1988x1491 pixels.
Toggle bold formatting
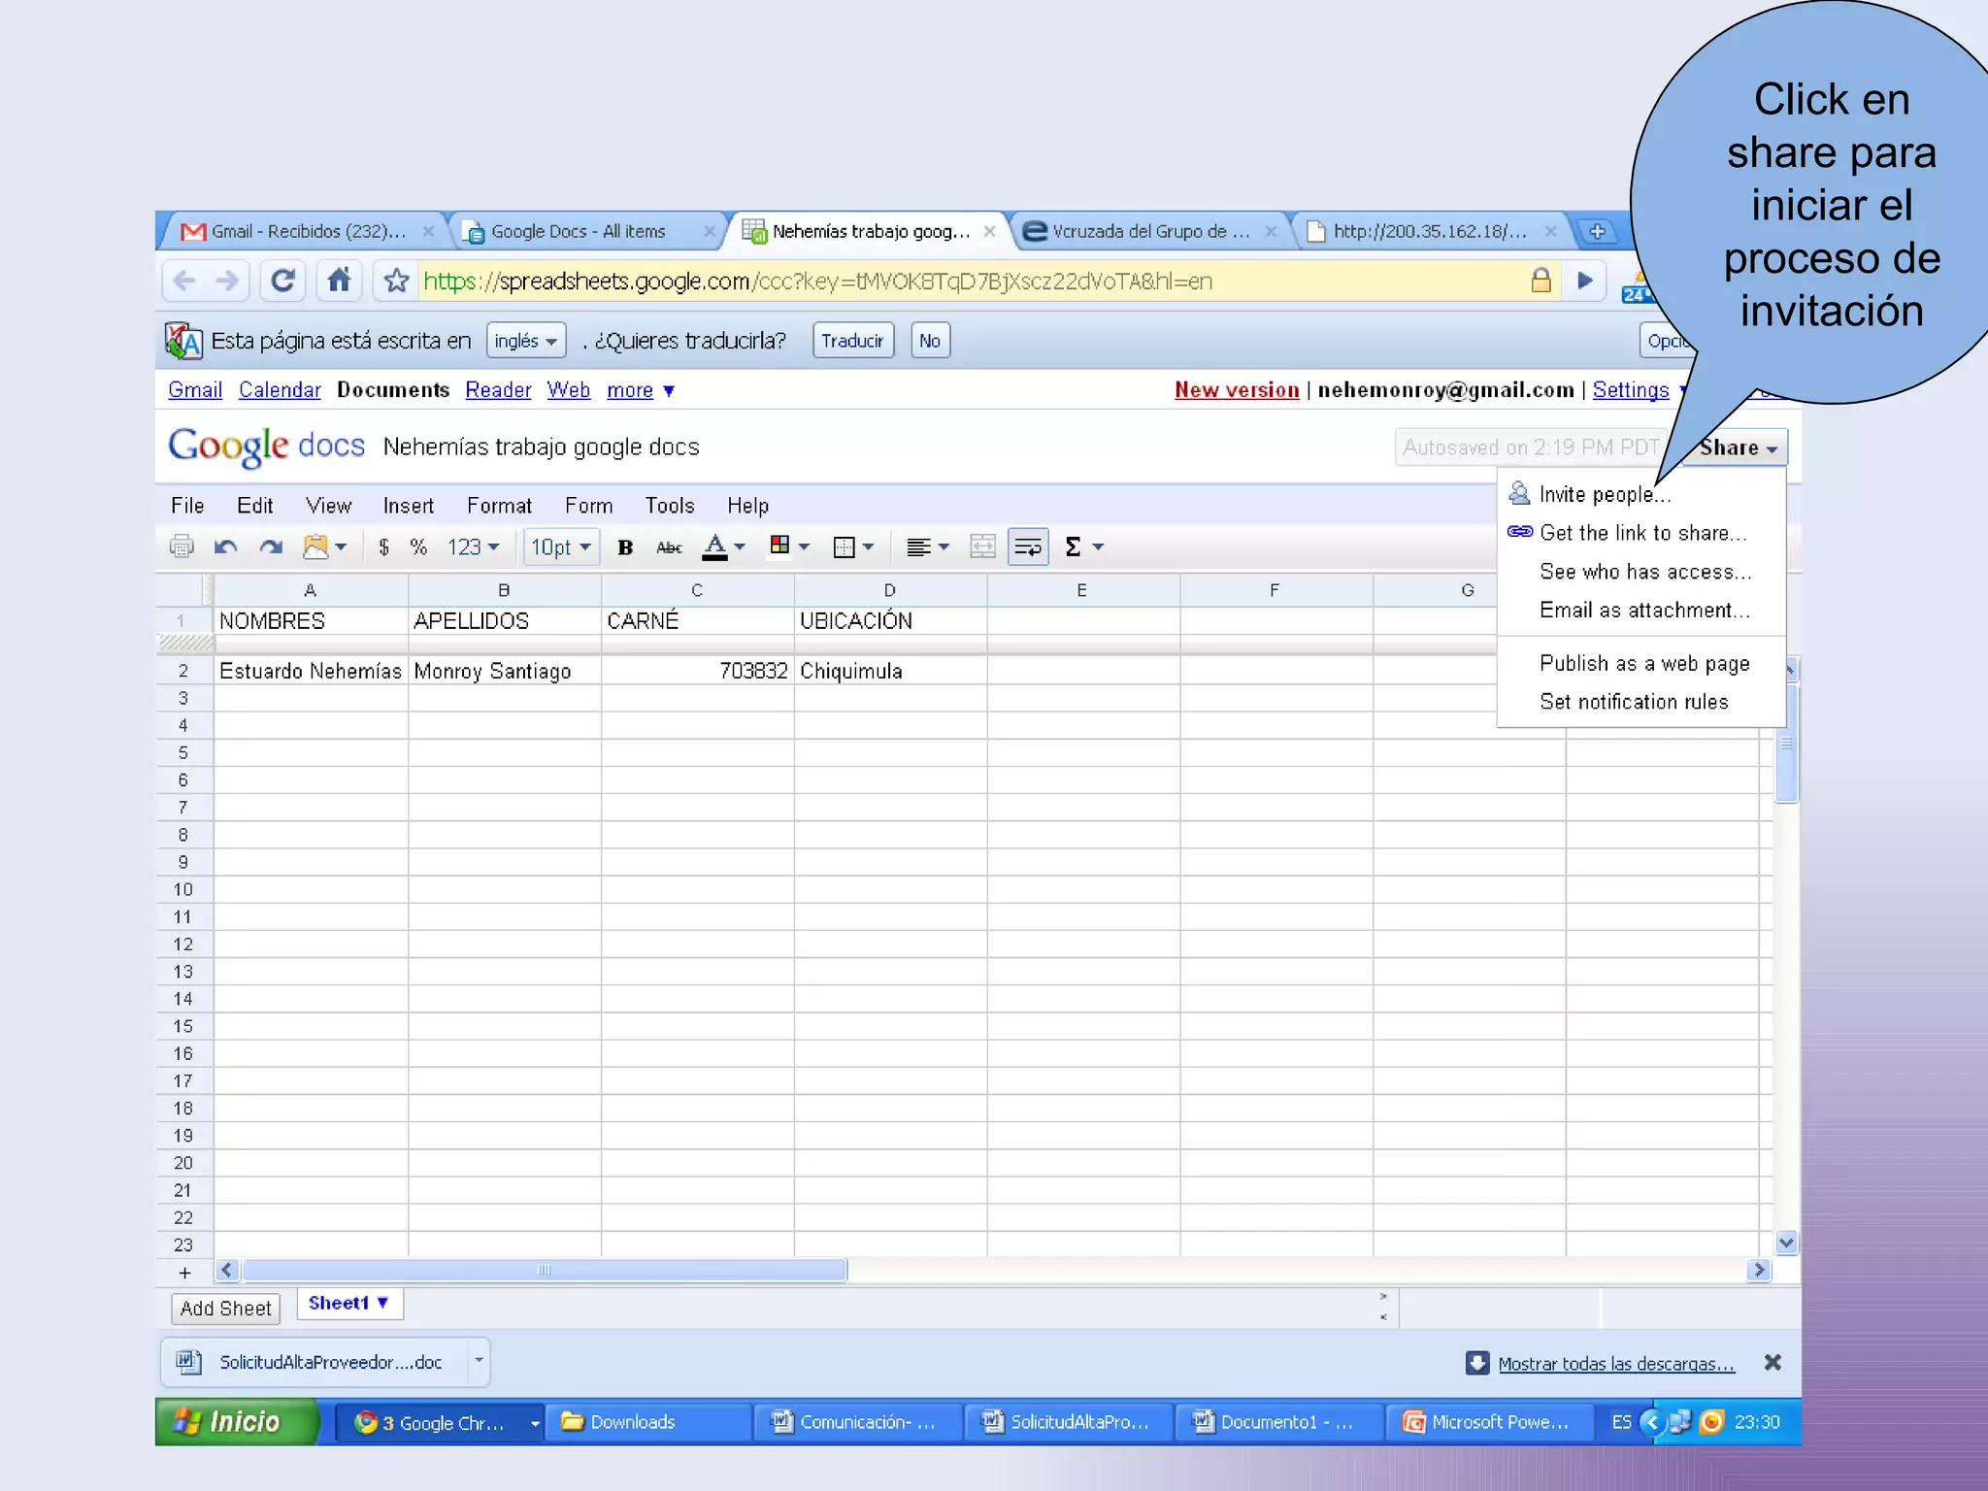pos(625,547)
